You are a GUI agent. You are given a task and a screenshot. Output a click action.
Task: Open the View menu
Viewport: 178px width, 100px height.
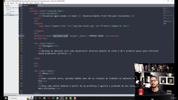pyautogui.click(x=20, y=3)
